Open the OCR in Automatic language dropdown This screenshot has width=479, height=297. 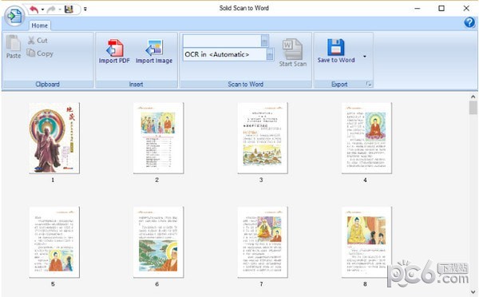coord(270,54)
